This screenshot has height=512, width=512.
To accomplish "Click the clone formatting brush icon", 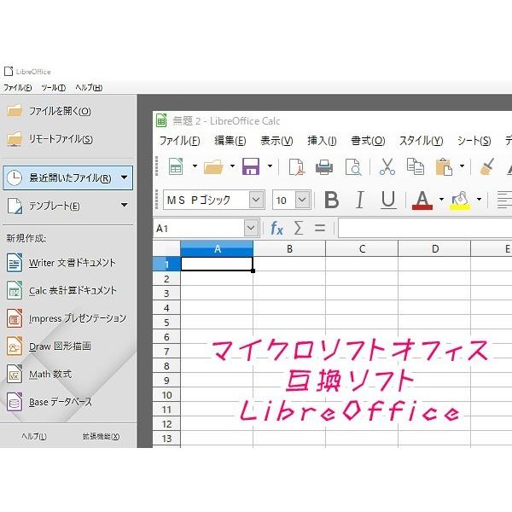I will (487, 166).
